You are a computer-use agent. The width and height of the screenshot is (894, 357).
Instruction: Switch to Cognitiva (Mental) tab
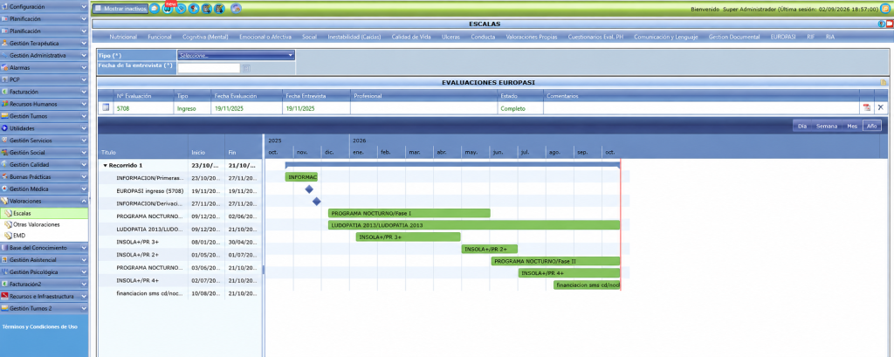pos(205,37)
